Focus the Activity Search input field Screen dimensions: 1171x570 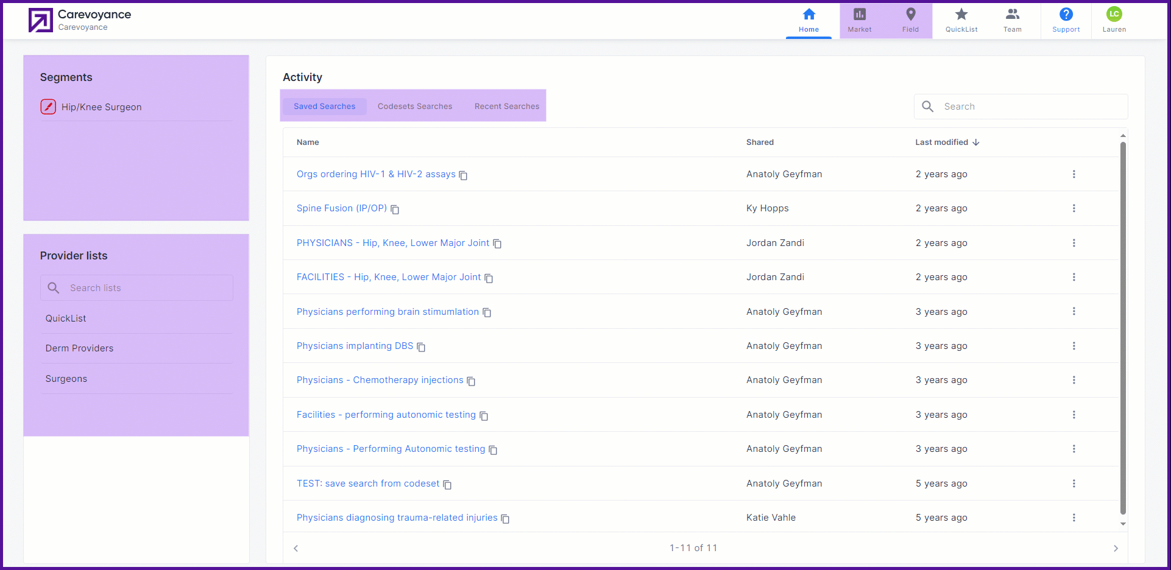pyautogui.click(x=1021, y=107)
